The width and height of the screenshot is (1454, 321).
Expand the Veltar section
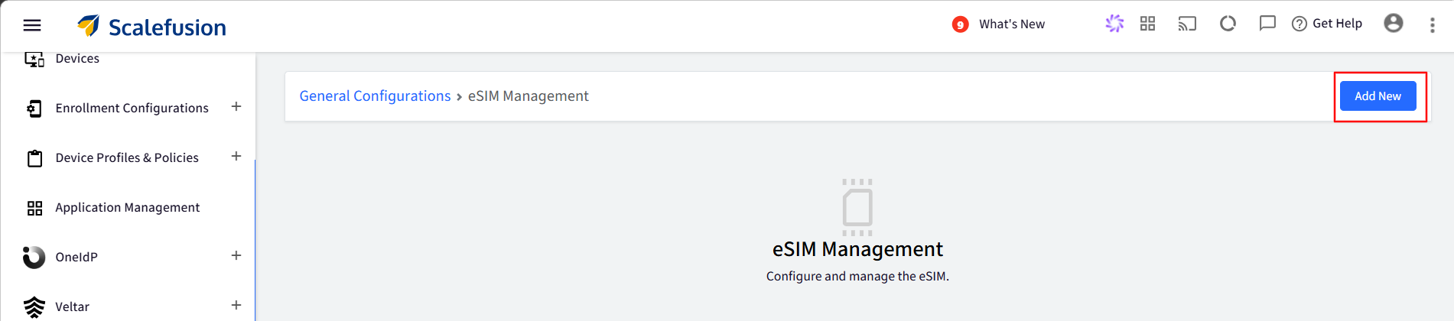(x=236, y=306)
